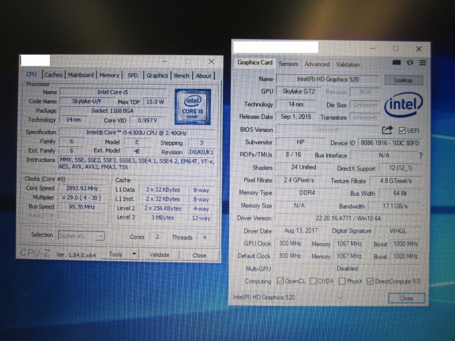Minimize the CPU-Z window
Viewport: 455px width, 341px height.
164,61
